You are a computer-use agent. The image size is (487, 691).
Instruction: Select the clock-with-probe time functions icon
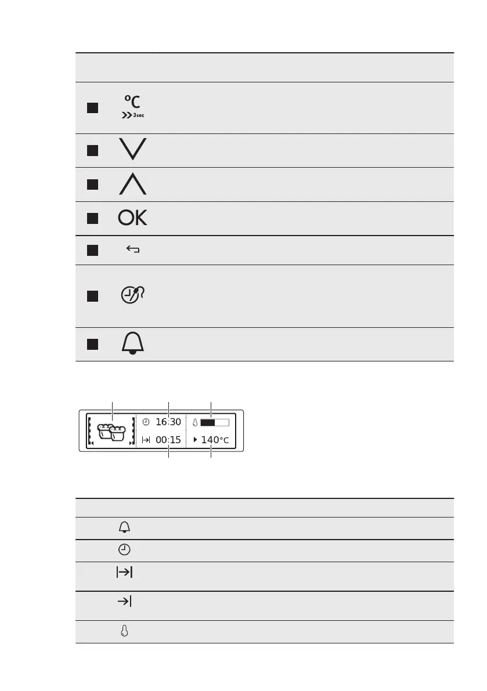[x=134, y=296]
